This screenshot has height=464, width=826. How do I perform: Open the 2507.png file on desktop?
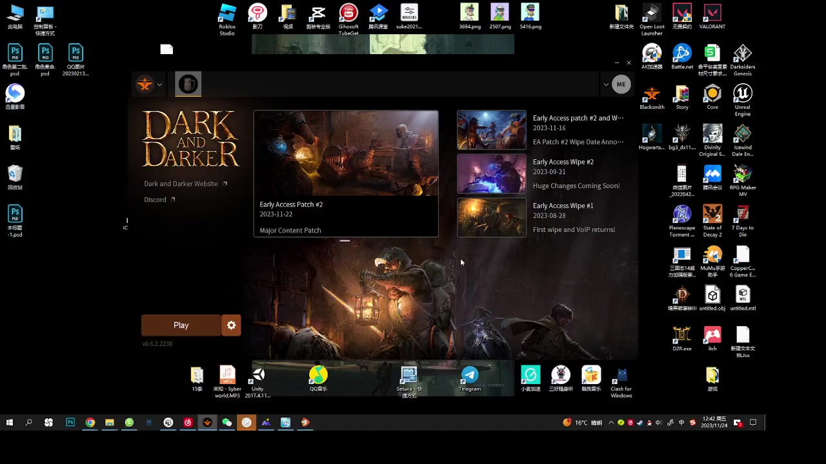tap(500, 17)
